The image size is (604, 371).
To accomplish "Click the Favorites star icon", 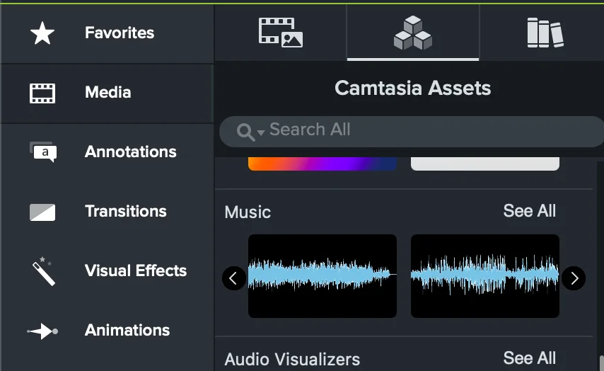I will [x=42, y=33].
